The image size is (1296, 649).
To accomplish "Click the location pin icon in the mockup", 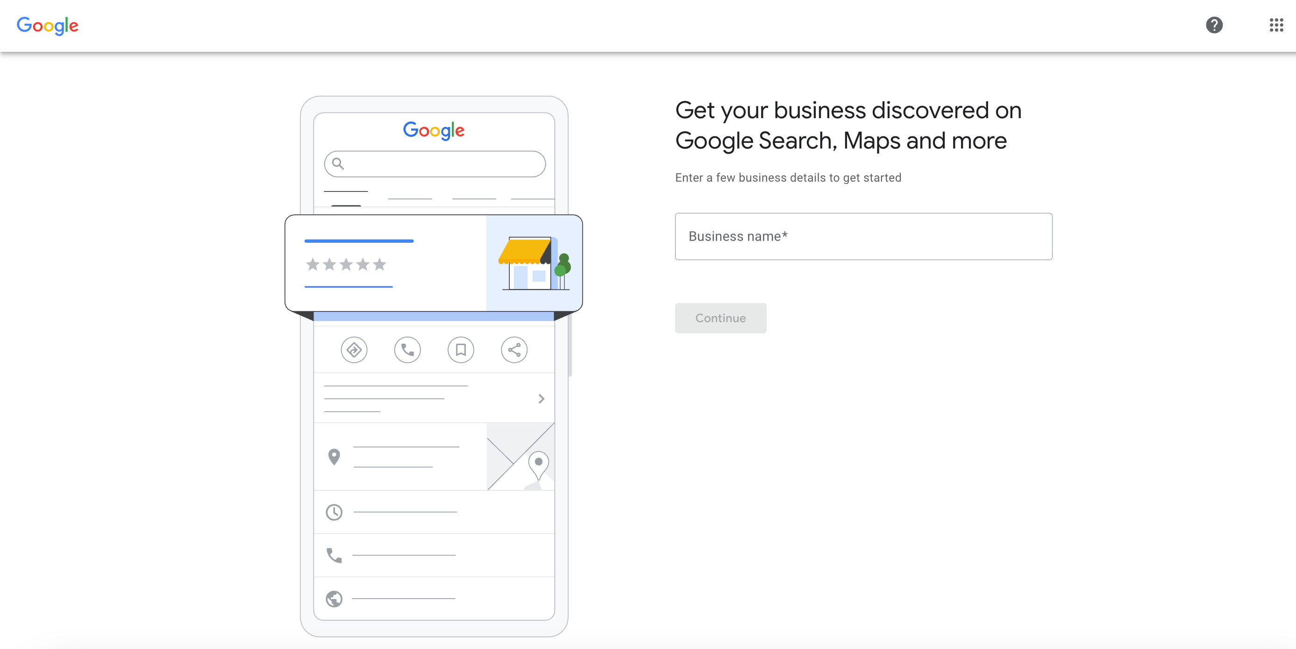I will click(334, 456).
